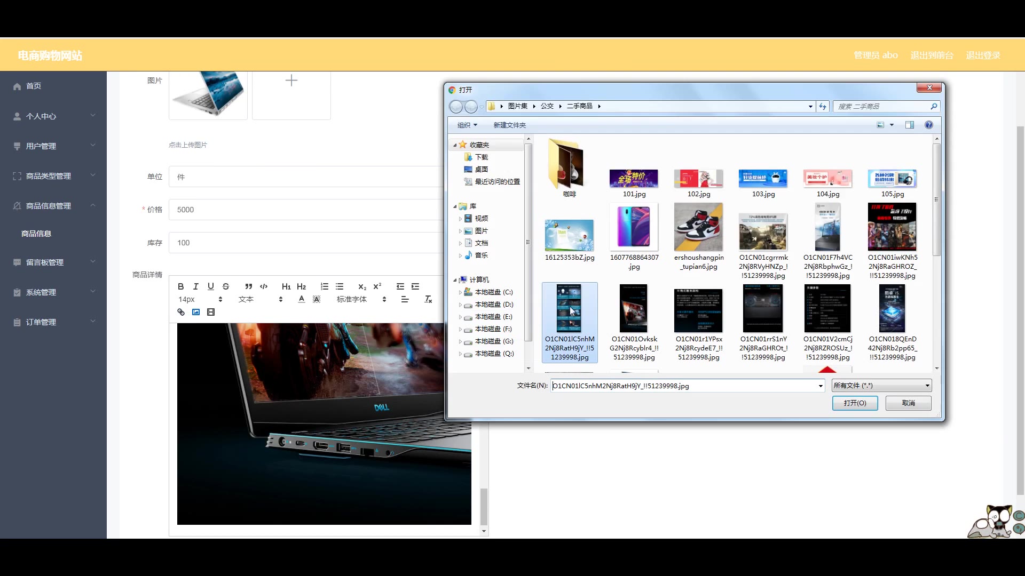Open the 所有文件 file type dropdown

tap(881, 386)
